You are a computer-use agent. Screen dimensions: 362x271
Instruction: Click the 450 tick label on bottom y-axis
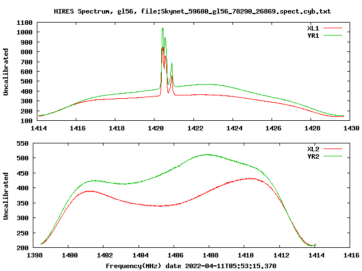(23, 173)
